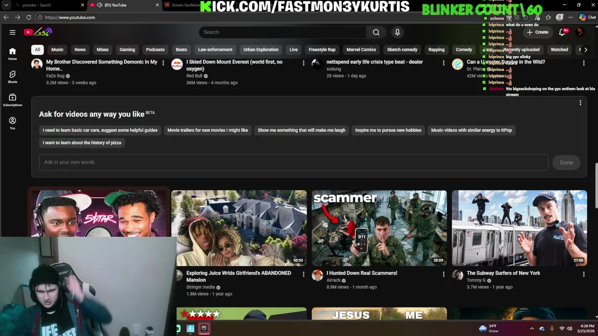Click the Airrack channel avatar
The width and height of the screenshot is (598, 336).
317,275
